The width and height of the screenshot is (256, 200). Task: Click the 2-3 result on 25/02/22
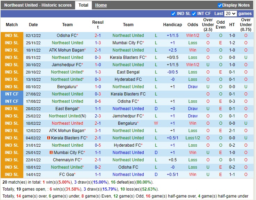click(98, 116)
